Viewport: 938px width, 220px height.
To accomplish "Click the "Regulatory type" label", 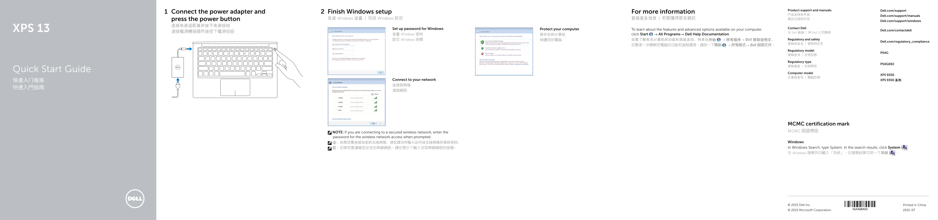I will pyautogui.click(x=799, y=62).
